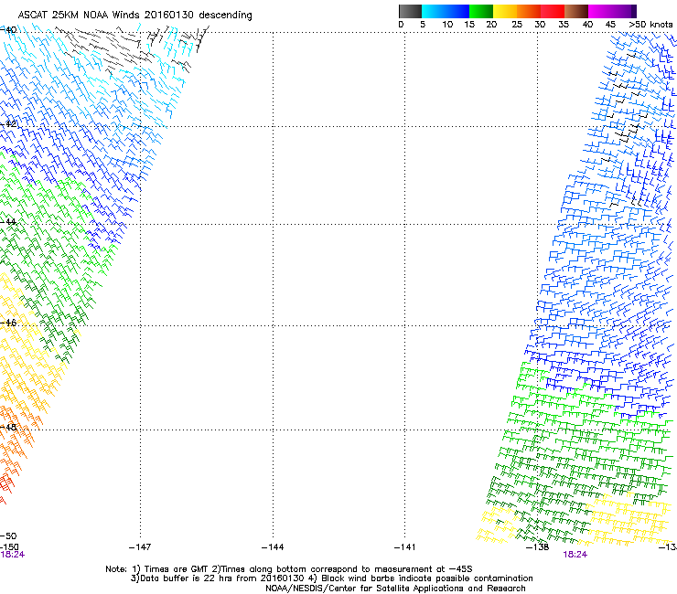Screen dimensions: 677x594
Task: Click the '-141' longitude label
Action: click(404, 547)
